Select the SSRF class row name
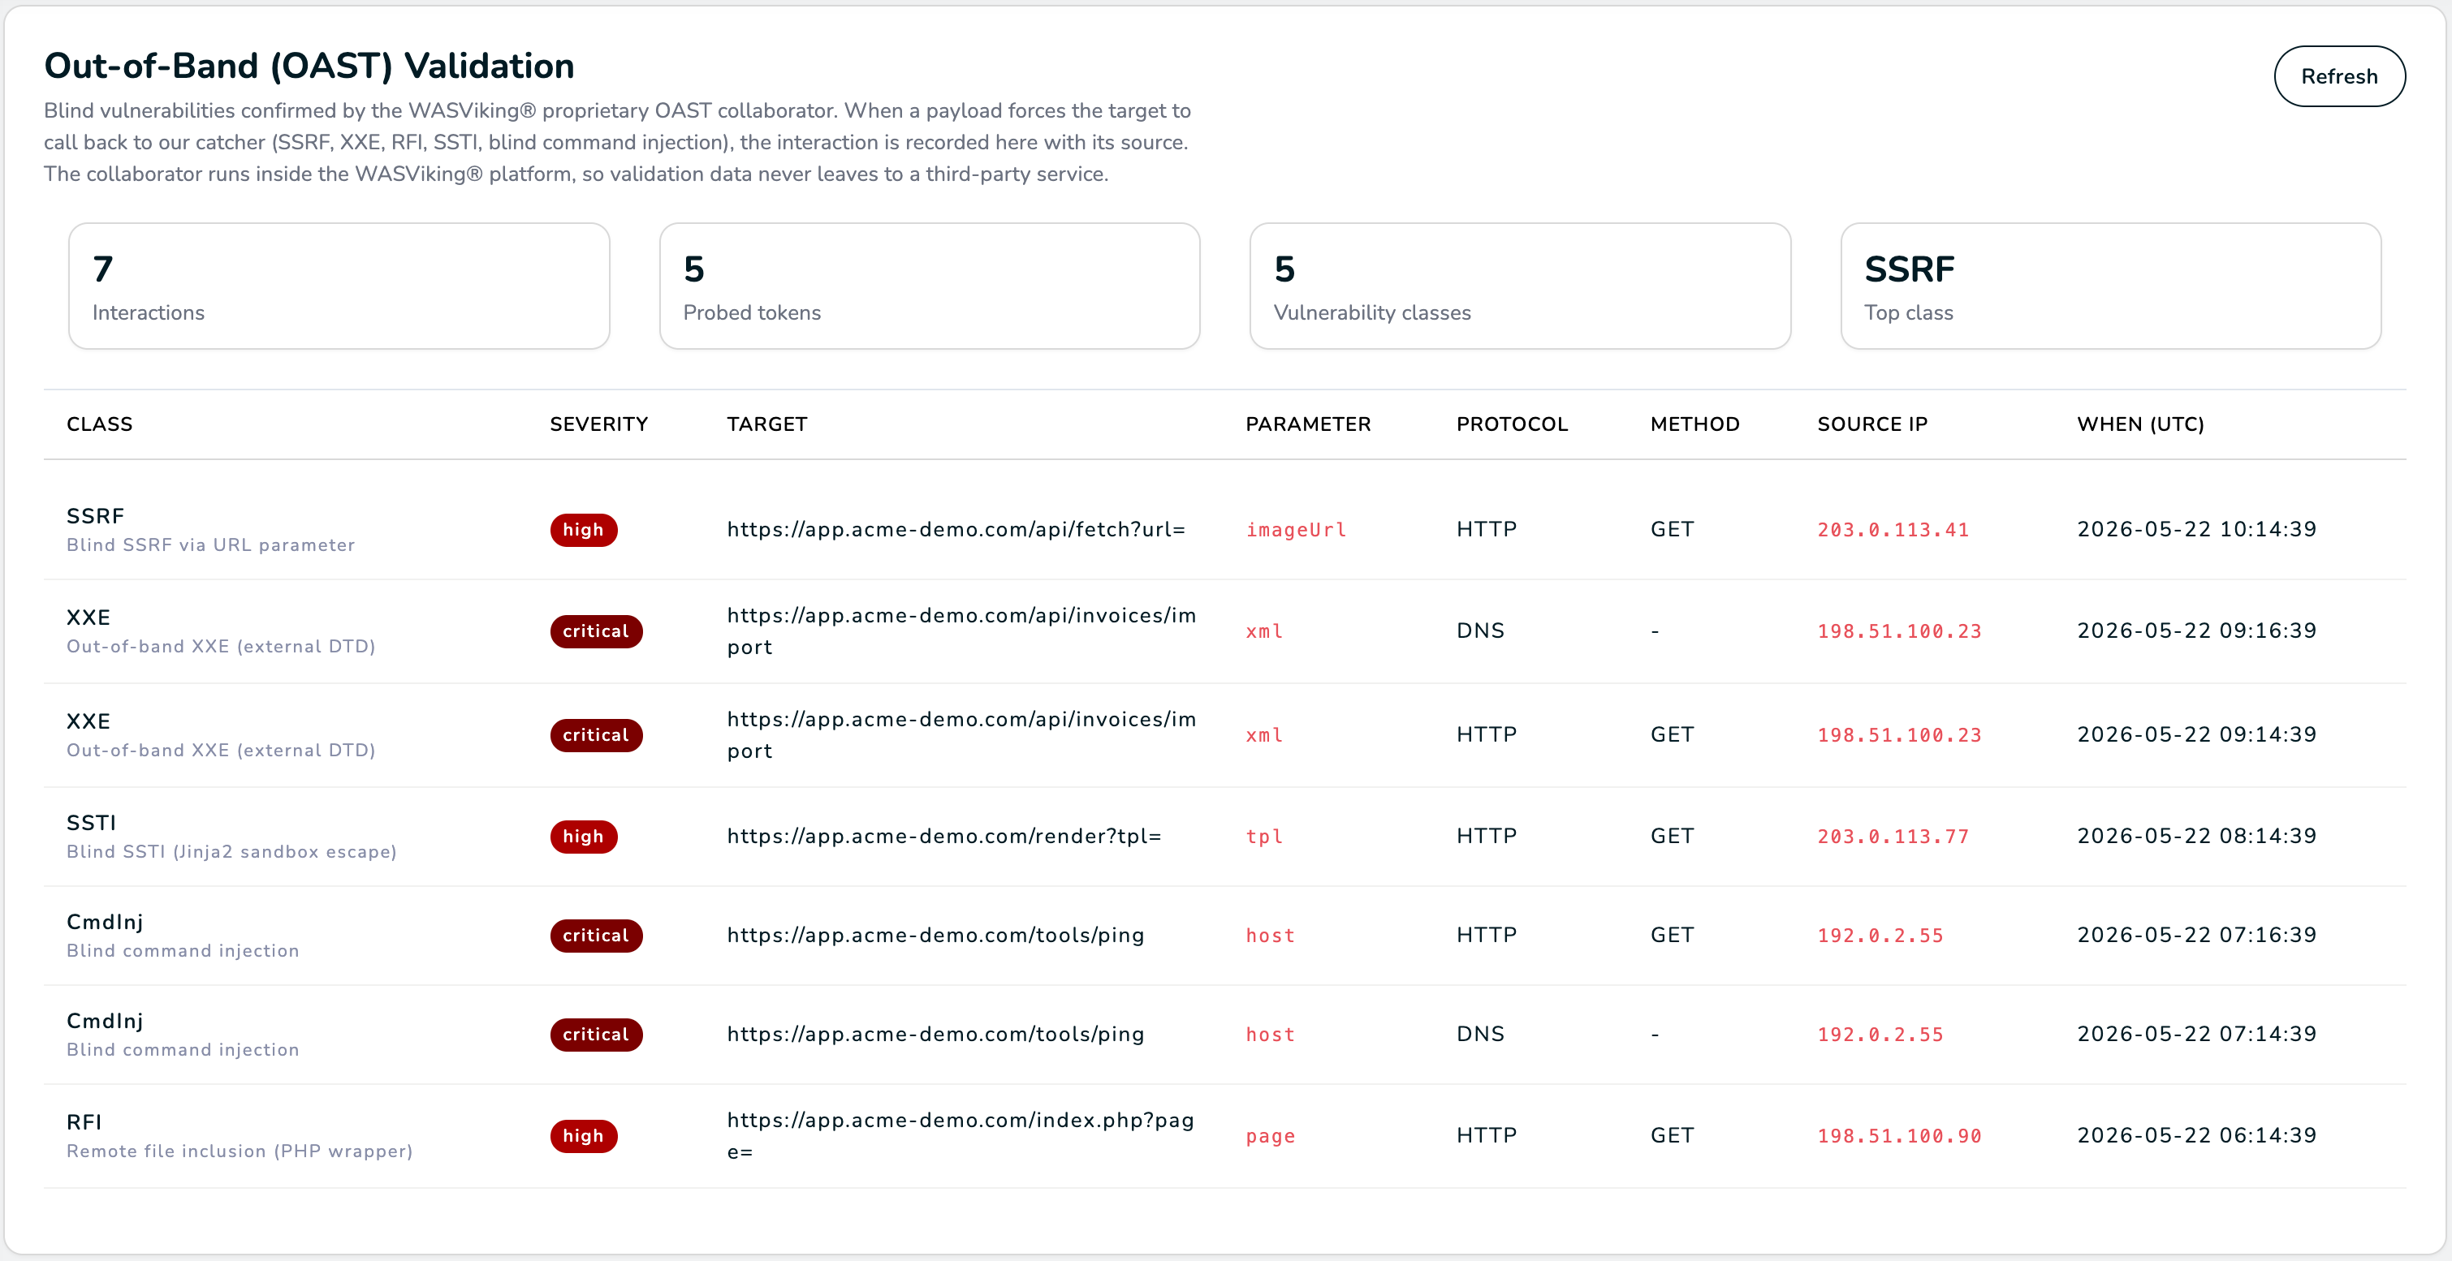The image size is (2452, 1261). (95, 516)
